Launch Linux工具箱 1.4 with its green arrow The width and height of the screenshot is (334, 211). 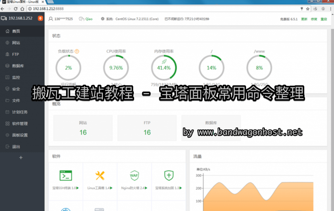[111, 188]
